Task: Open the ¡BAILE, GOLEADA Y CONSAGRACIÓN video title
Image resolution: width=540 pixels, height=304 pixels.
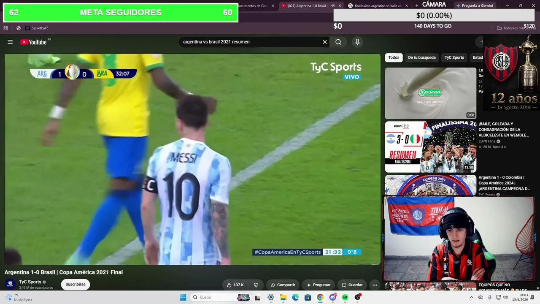Action: click(503, 130)
